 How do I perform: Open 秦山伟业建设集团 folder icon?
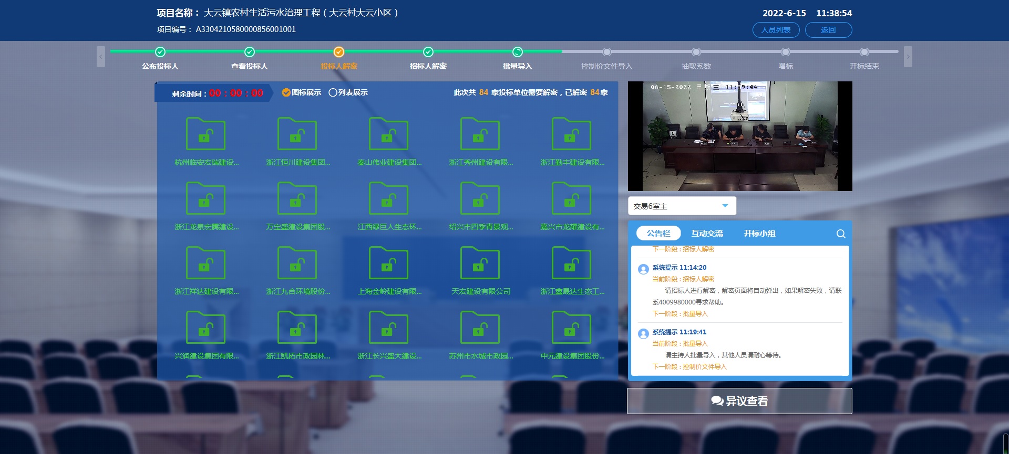(x=389, y=134)
